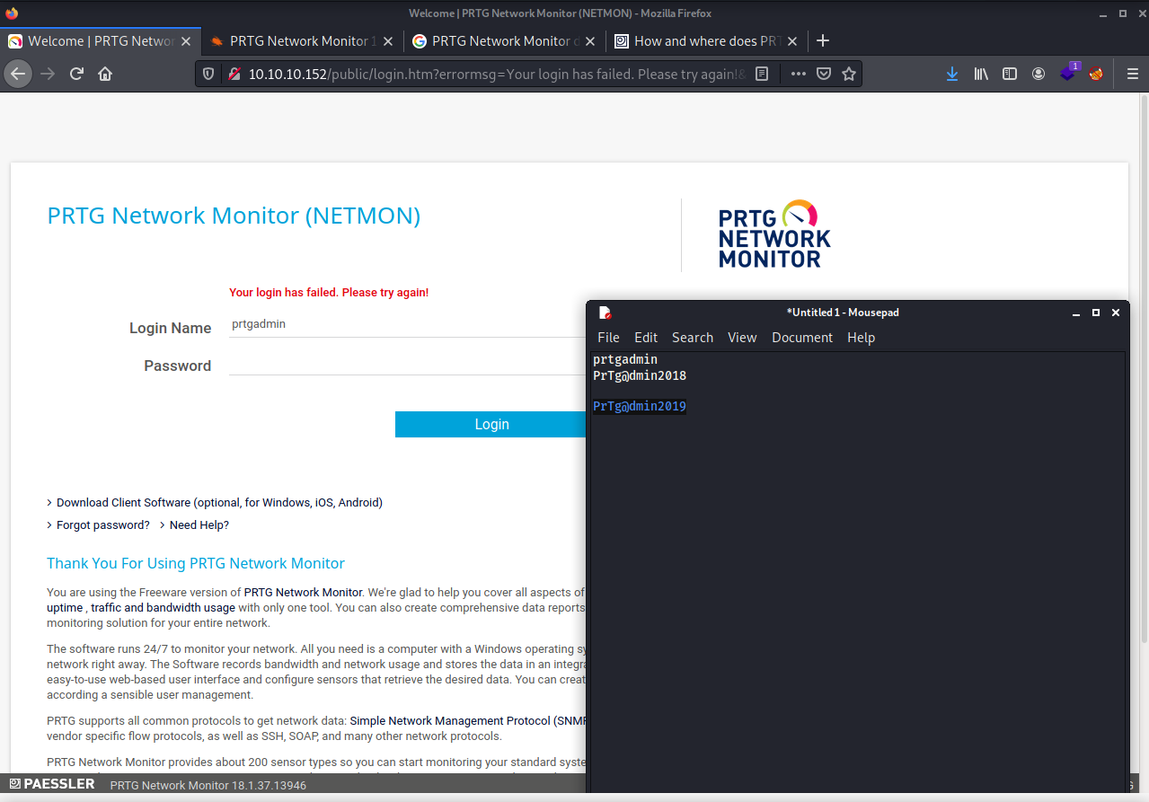Minimize the Mousepad window
The image size is (1149, 802).
point(1076,313)
